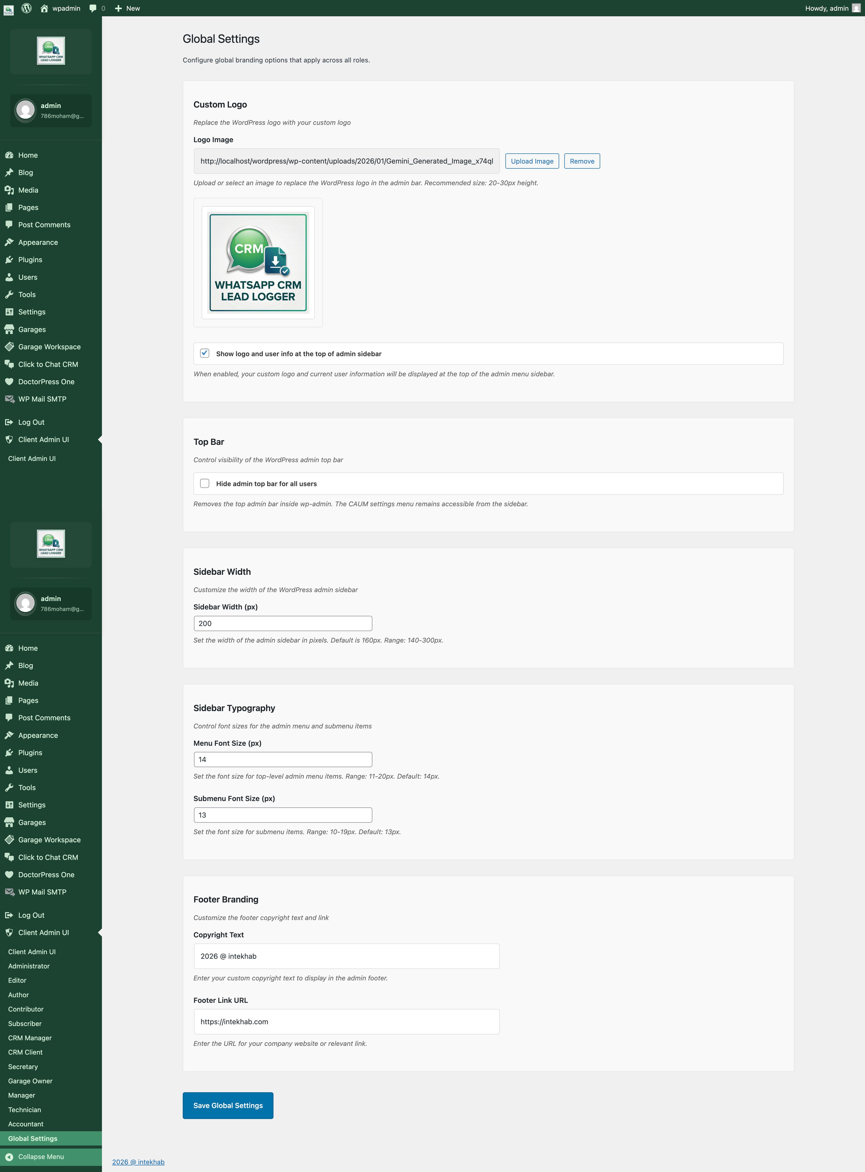Follow the 2026 @ intekhab footer link
This screenshot has width=865, height=1172.
coord(138,1162)
